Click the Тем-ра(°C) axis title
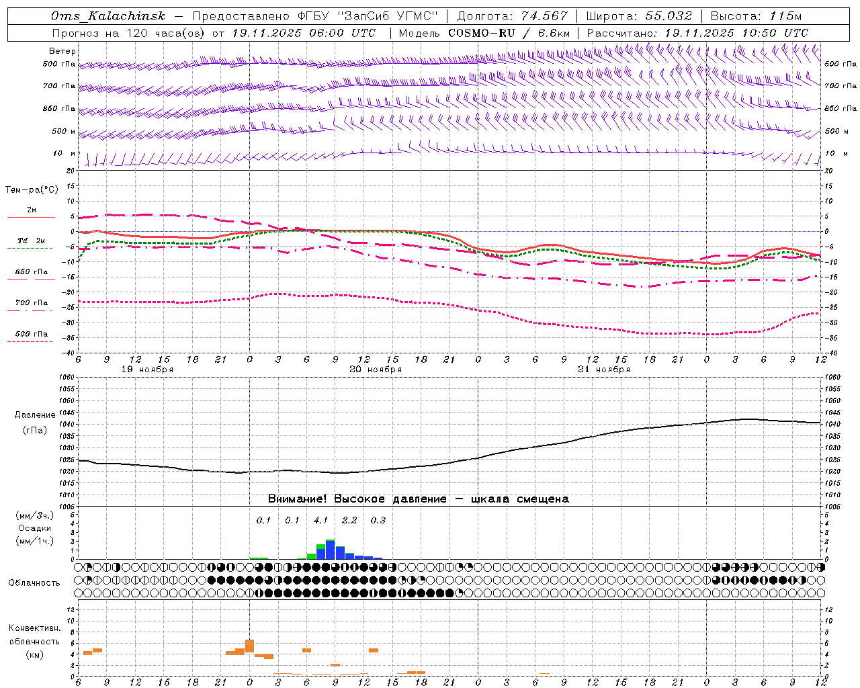The height and width of the screenshot is (688, 860). 32,190
